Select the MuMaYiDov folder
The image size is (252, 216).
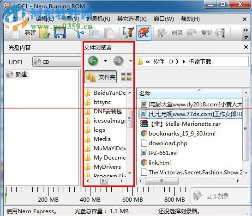[x=105, y=148]
